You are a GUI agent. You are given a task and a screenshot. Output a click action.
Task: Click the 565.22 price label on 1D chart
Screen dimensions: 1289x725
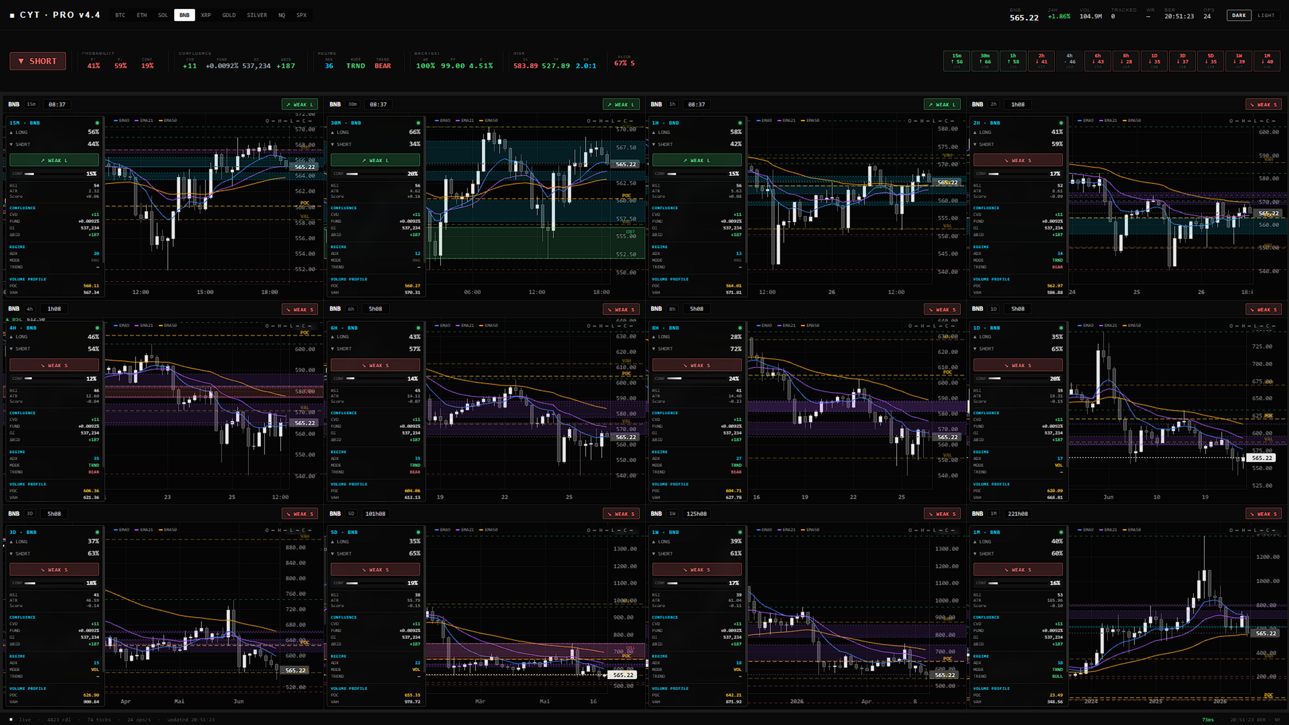point(1262,458)
